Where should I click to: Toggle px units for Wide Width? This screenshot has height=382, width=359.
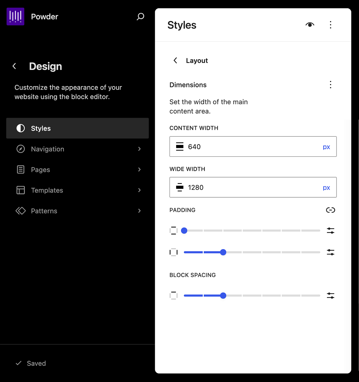[x=326, y=187]
